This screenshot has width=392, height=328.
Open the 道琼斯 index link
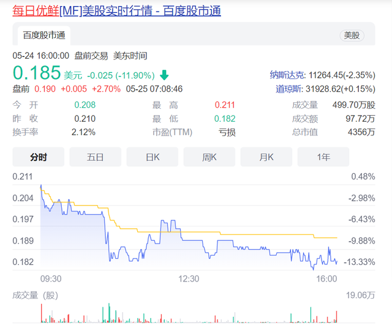[x=289, y=89]
